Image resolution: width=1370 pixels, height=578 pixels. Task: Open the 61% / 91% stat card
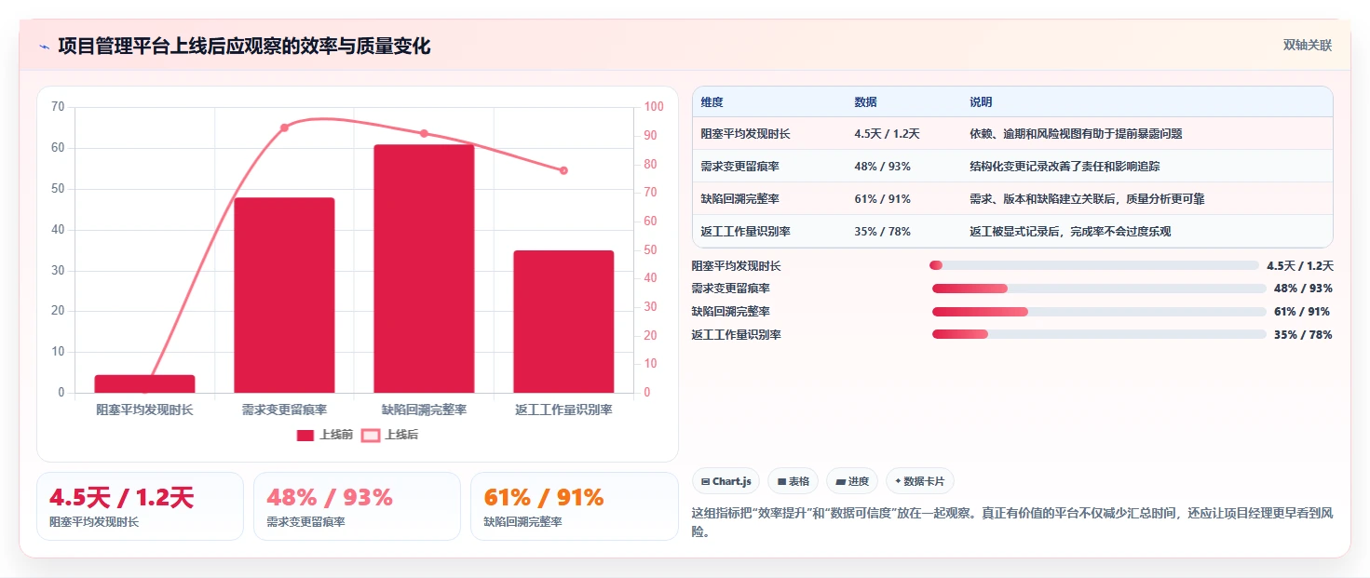tap(574, 506)
